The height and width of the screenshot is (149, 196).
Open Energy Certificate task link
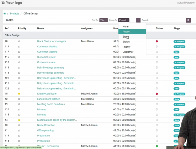click(x=47, y=94)
